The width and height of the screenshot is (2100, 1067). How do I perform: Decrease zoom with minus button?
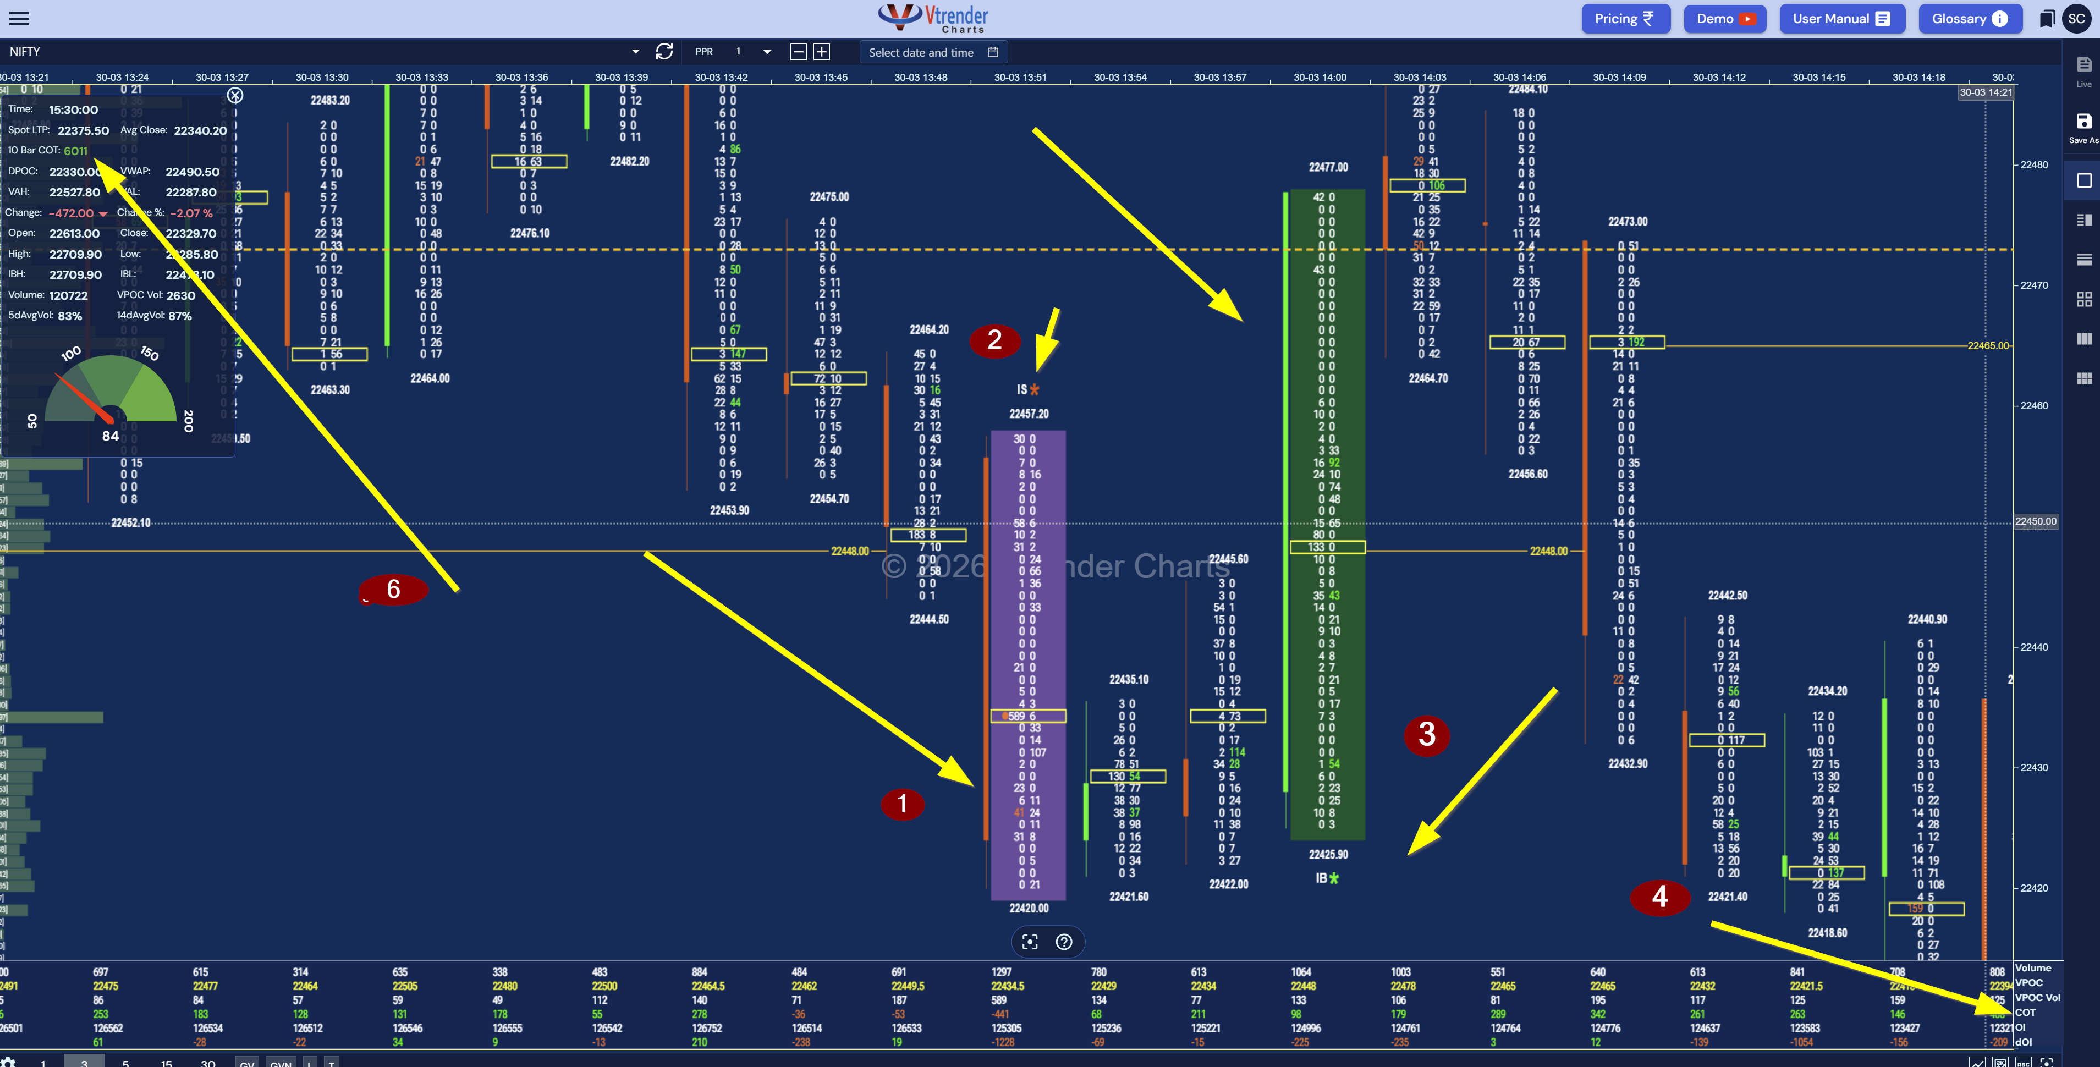799,51
